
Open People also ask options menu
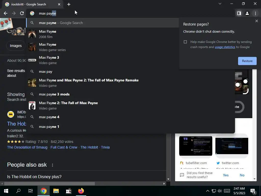coord(53,165)
